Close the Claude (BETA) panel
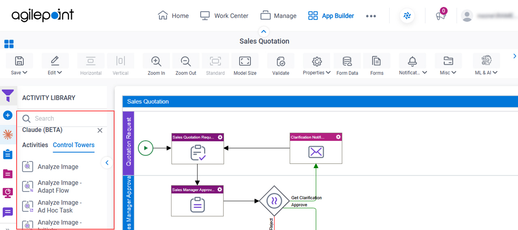 pyautogui.click(x=100, y=130)
